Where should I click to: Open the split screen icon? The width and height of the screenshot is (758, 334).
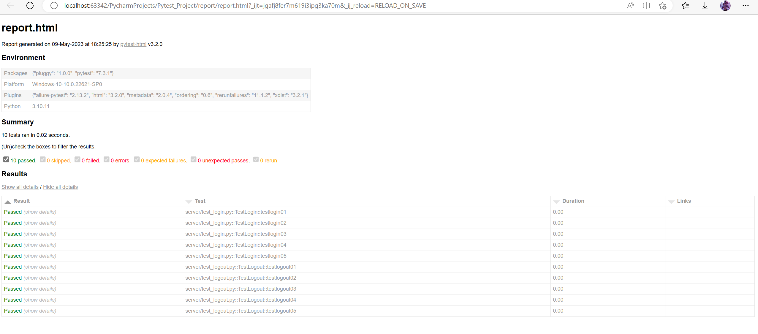[646, 6]
